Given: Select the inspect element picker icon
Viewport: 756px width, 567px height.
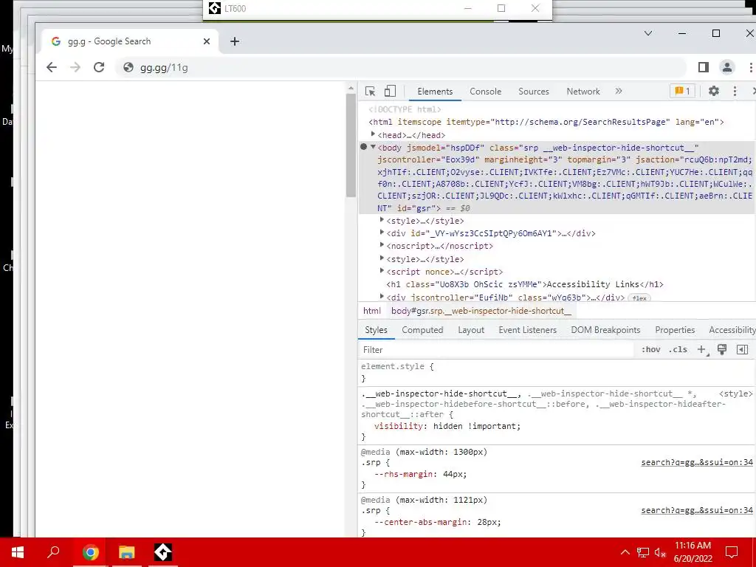Looking at the screenshot, I should 371,91.
